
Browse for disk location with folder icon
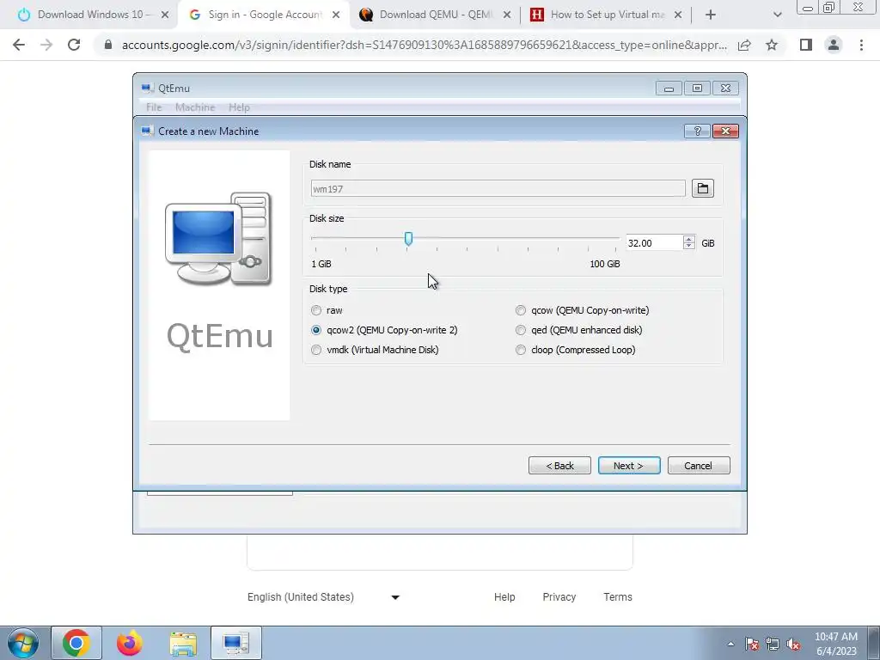703,188
